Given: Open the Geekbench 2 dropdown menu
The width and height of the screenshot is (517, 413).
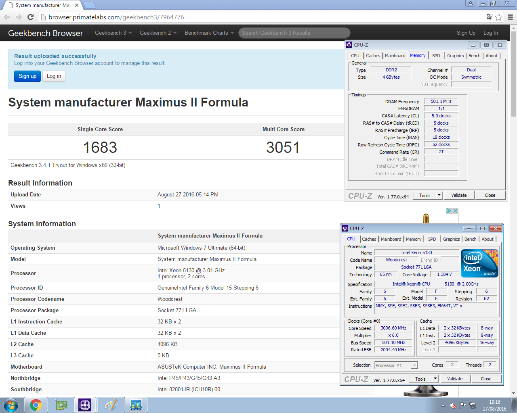Looking at the screenshot, I should 158,33.
